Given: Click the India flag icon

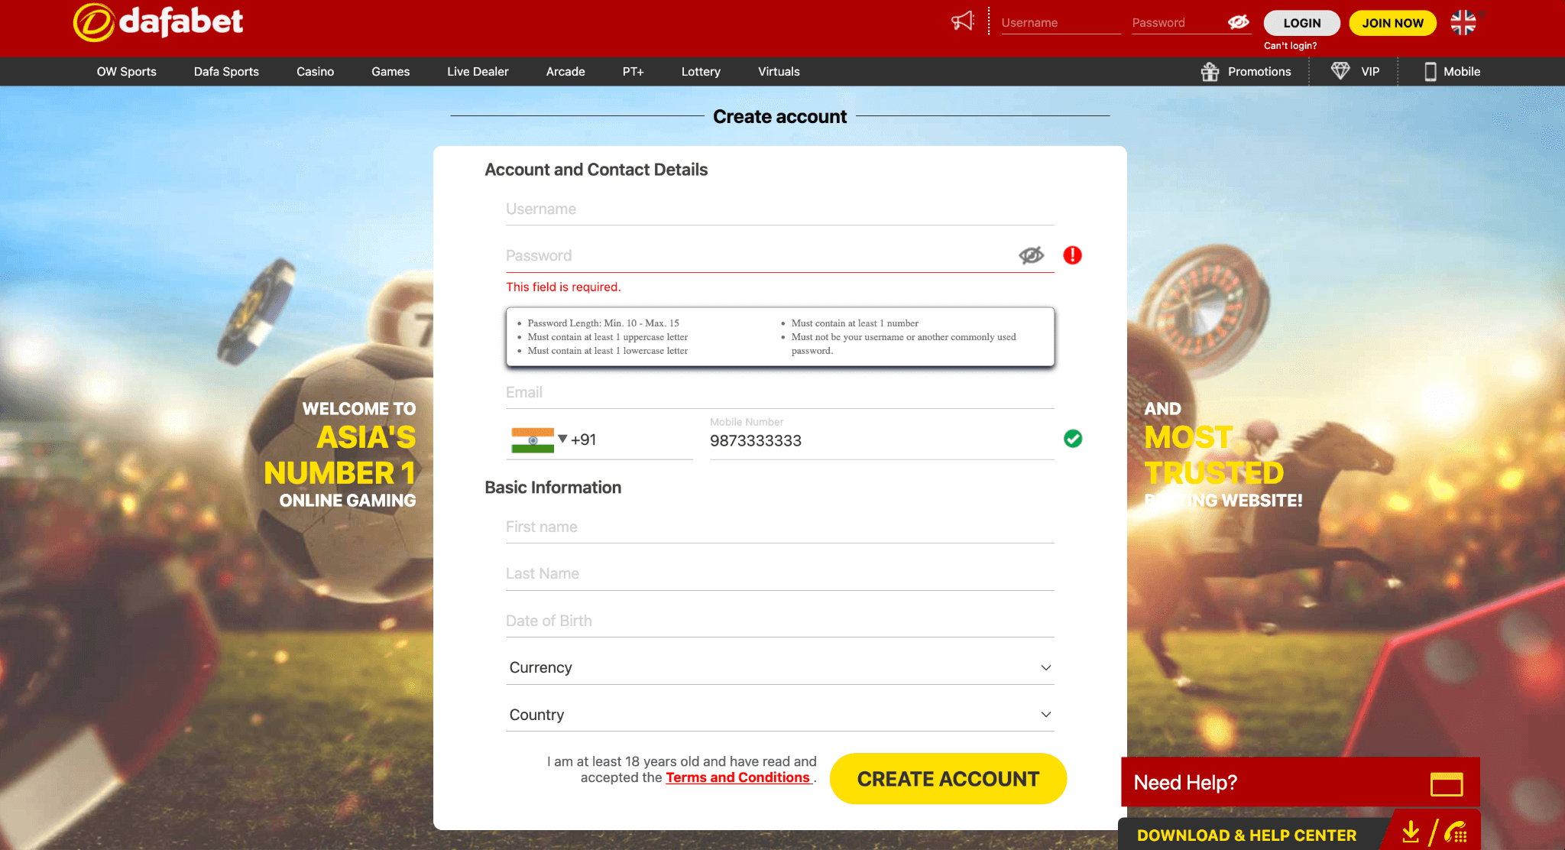Looking at the screenshot, I should (x=533, y=440).
